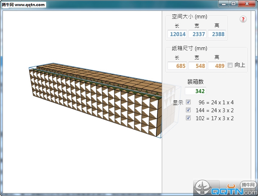This screenshot has height=196, width=258.
Task: Click the text 102 = 17 x 3 x 2
Action: (x=214, y=118)
